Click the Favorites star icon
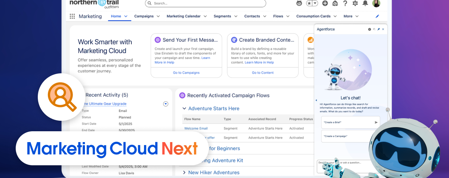 point(310,3)
